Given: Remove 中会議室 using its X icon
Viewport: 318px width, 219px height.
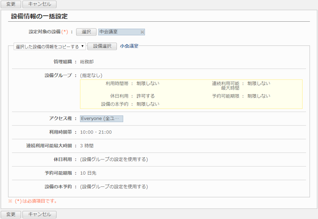Looking at the screenshot, I should [x=142, y=32].
